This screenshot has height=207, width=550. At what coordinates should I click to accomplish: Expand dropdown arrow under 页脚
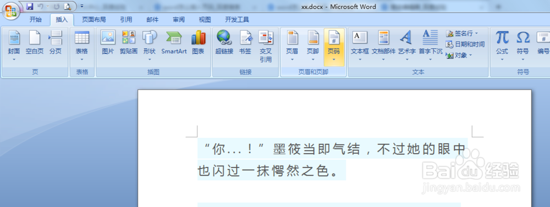(313, 59)
